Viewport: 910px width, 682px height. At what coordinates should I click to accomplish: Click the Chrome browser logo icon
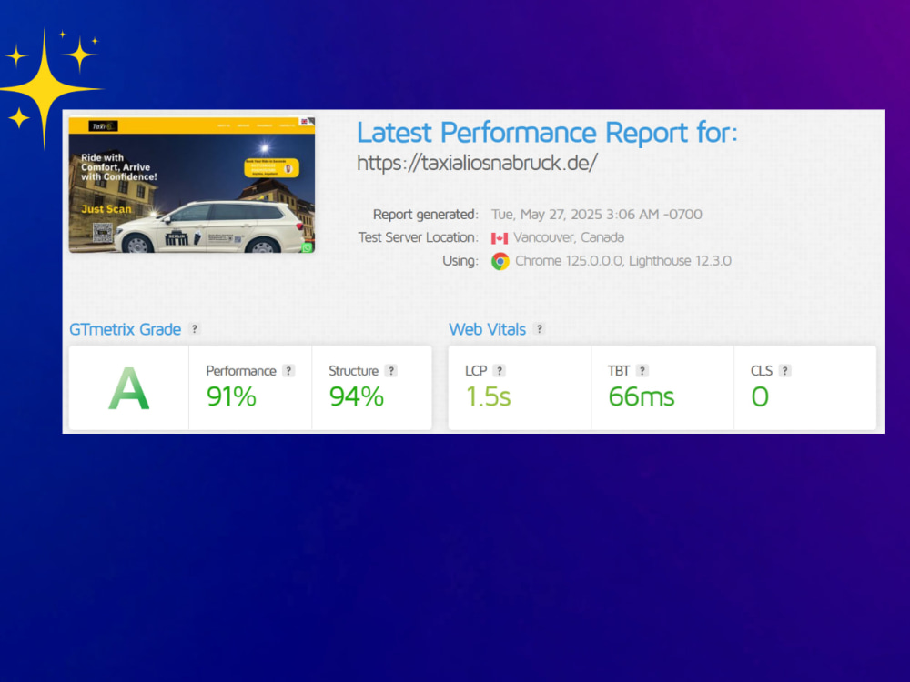(500, 261)
